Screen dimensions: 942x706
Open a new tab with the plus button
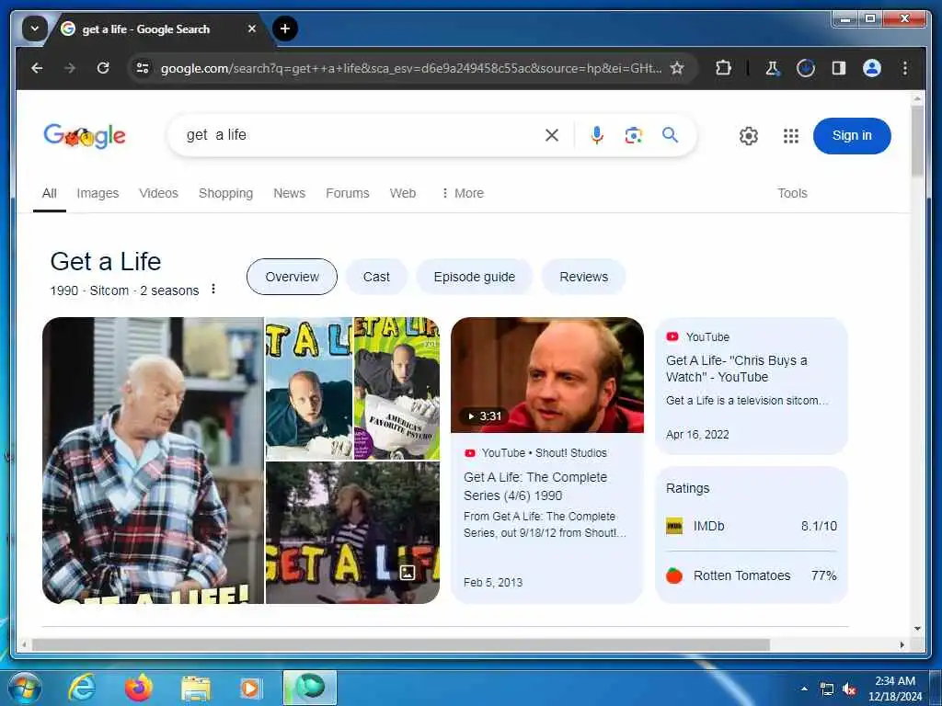(285, 28)
